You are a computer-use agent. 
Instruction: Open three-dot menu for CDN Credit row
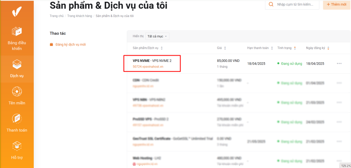pos(339,83)
